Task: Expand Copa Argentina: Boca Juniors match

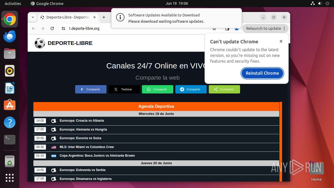Action: tap(156, 156)
